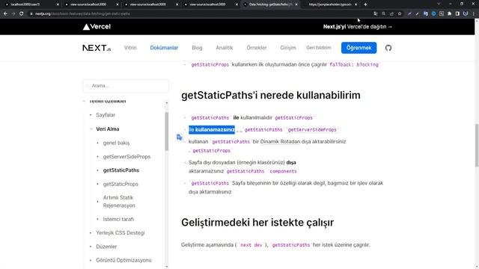Click the Geri bildirim link
Viewport: 479px width, 269px height.
pyautogui.click(x=319, y=48)
